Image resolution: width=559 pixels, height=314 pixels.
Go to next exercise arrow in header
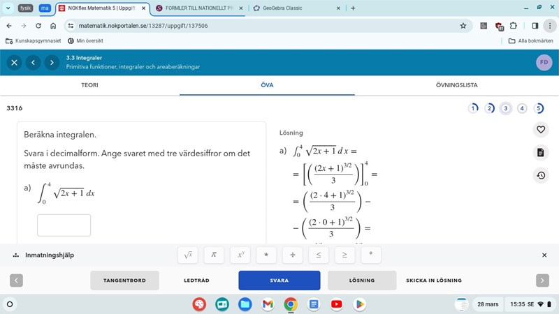[51, 63]
